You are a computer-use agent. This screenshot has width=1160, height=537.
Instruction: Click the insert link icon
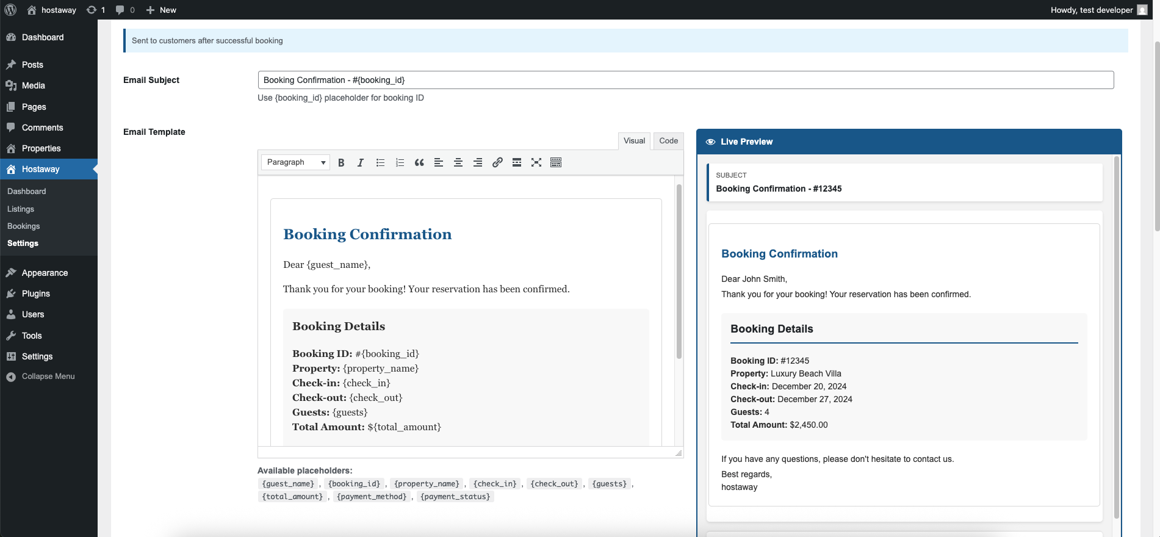(497, 162)
